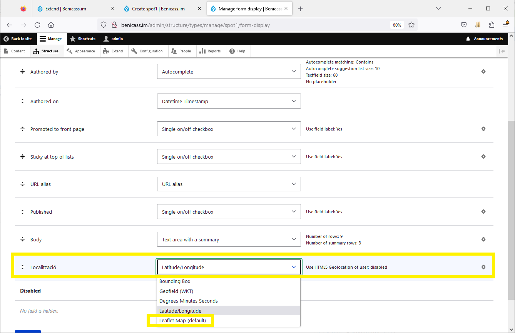
Task: Click the vertical page scrollbar
Action: pyautogui.click(x=512, y=210)
